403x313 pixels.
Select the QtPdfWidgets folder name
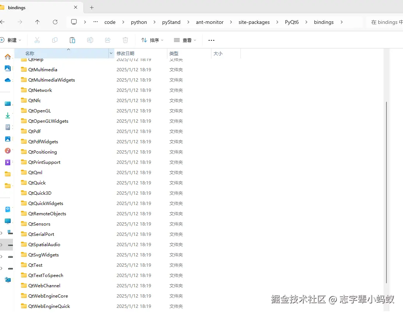click(x=43, y=141)
